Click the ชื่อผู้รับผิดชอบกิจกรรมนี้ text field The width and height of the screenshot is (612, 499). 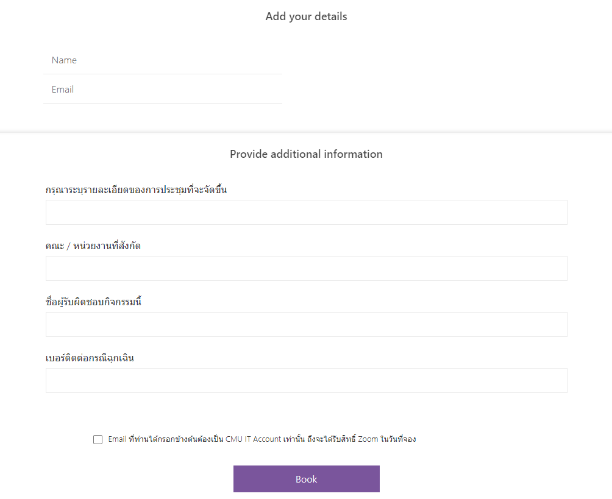pyautogui.click(x=306, y=325)
